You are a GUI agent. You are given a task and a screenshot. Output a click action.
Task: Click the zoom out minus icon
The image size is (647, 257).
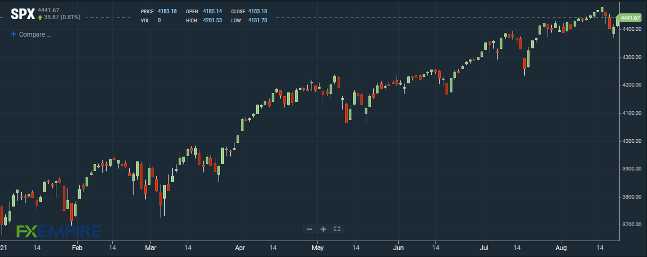309,229
